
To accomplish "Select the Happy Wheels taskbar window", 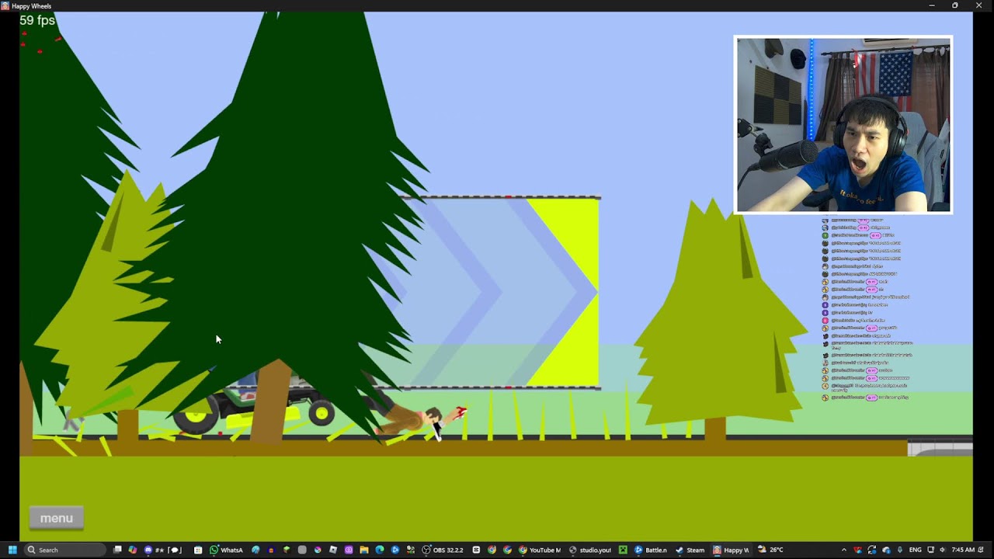I will click(732, 550).
